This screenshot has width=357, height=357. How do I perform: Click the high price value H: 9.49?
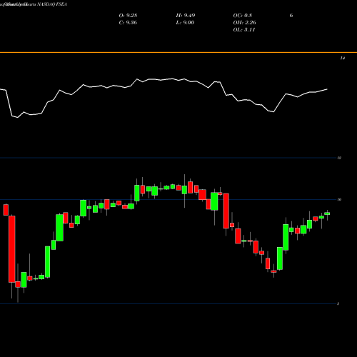[186, 16]
